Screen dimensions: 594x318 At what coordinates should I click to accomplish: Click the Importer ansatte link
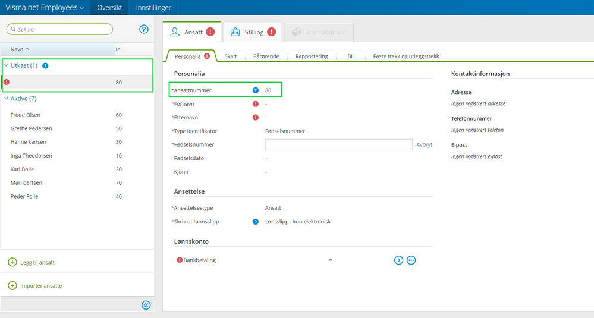tap(41, 286)
